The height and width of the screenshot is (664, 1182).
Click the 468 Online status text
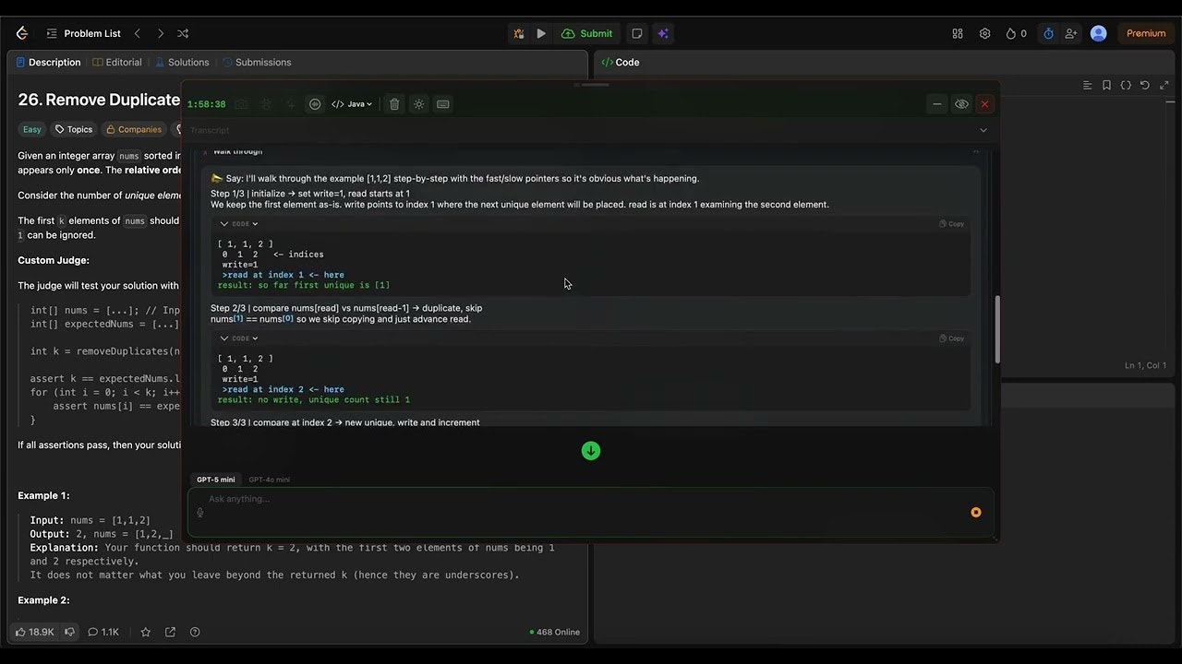555,632
